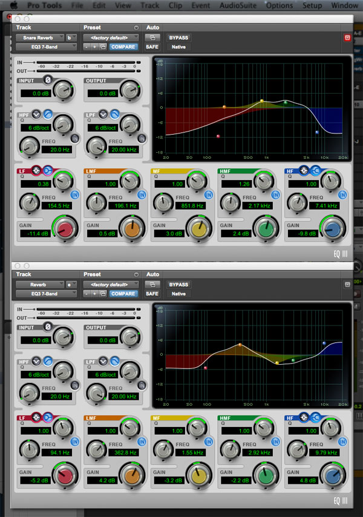Toggle phase invert in lower Reverb EQ
The width and height of the screenshot is (363, 517).
tap(48, 327)
